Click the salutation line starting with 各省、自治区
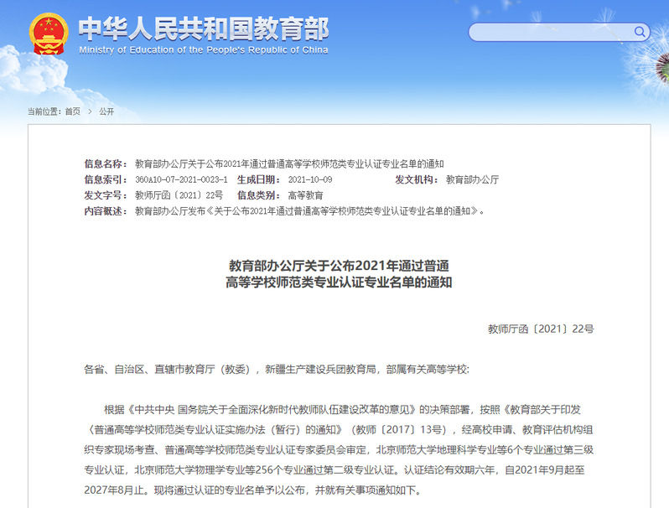Image resolution: width=669 pixels, height=508 pixels. click(x=277, y=369)
